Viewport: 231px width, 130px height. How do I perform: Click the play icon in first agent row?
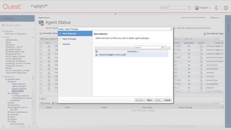(x=49, y=46)
